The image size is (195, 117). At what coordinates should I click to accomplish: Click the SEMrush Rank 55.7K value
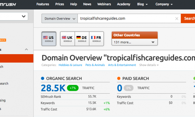[x=92, y=96]
